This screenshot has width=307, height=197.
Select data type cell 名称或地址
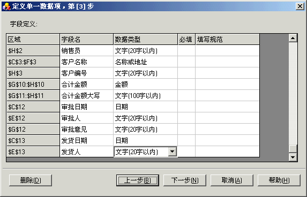pyautogui.click(x=146, y=62)
